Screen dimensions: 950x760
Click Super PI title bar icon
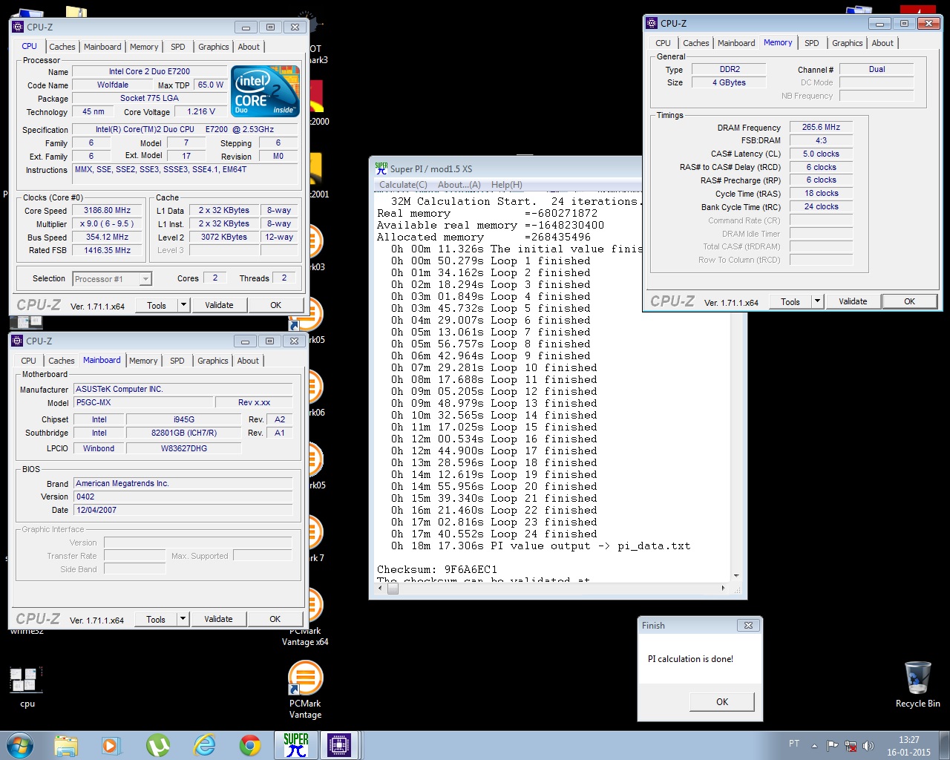tap(381, 168)
